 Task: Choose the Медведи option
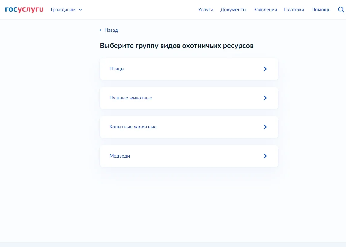pos(120,156)
